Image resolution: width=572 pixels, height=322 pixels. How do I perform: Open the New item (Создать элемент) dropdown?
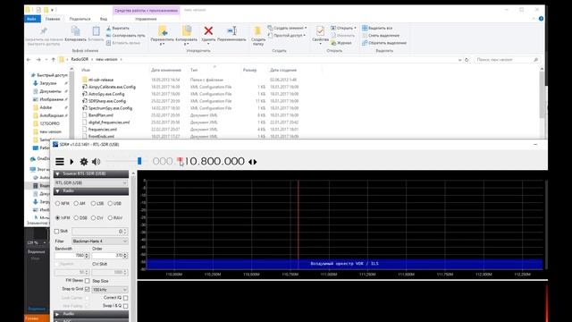point(287,28)
